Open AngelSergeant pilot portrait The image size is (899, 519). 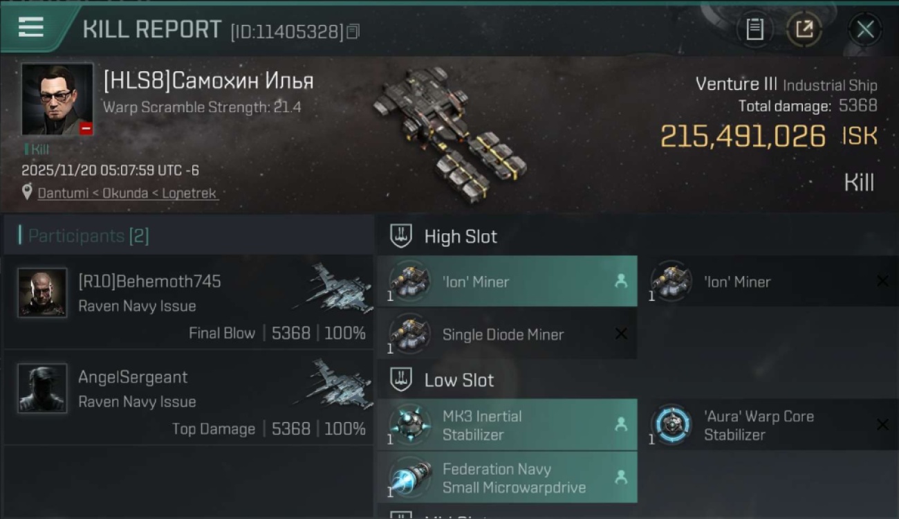[x=42, y=388]
